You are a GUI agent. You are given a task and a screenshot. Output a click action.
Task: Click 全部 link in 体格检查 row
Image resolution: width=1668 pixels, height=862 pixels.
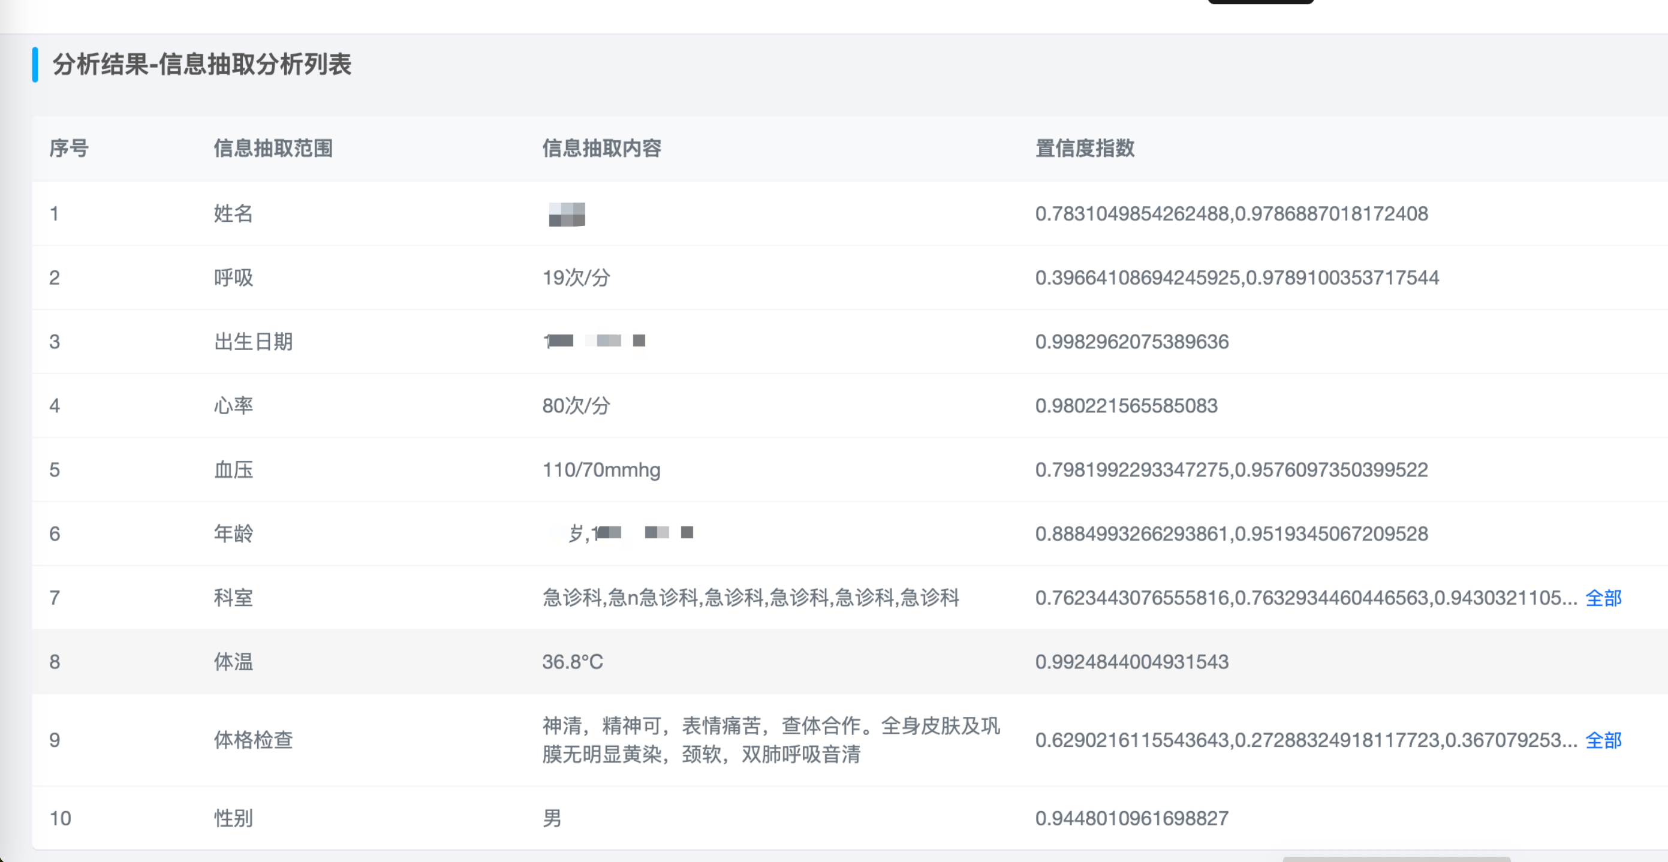(x=1603, y=740)
